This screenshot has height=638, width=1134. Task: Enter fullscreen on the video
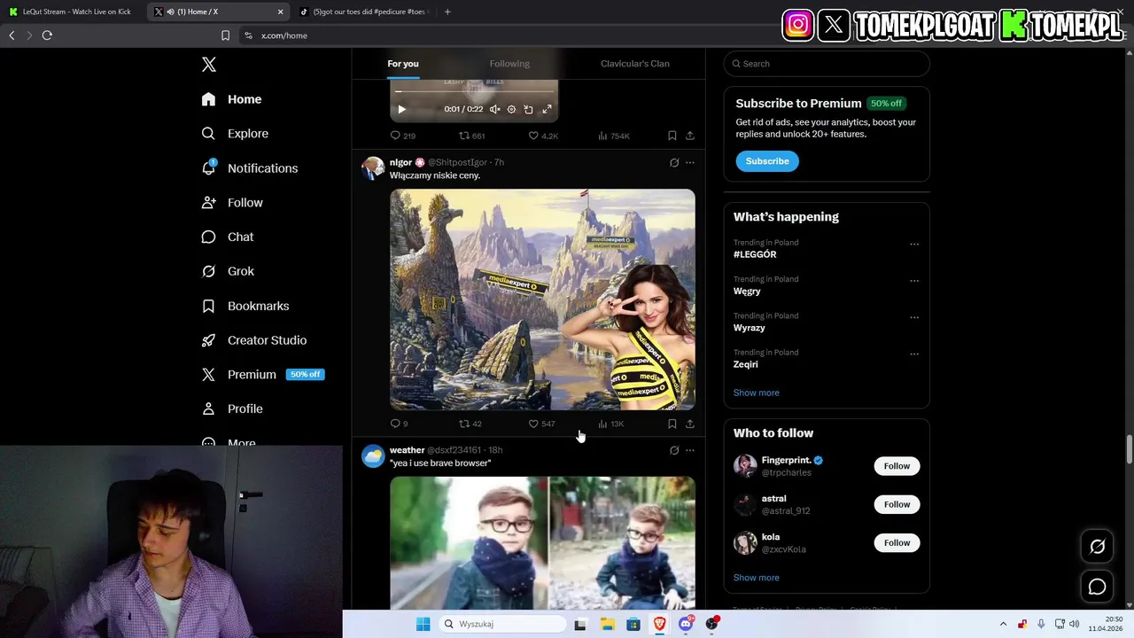547,109
